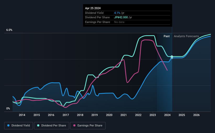Viewport: 215px width, 133px height.
Task: Click the blue Dividend Yield legend dot
Action: point(8,125)
